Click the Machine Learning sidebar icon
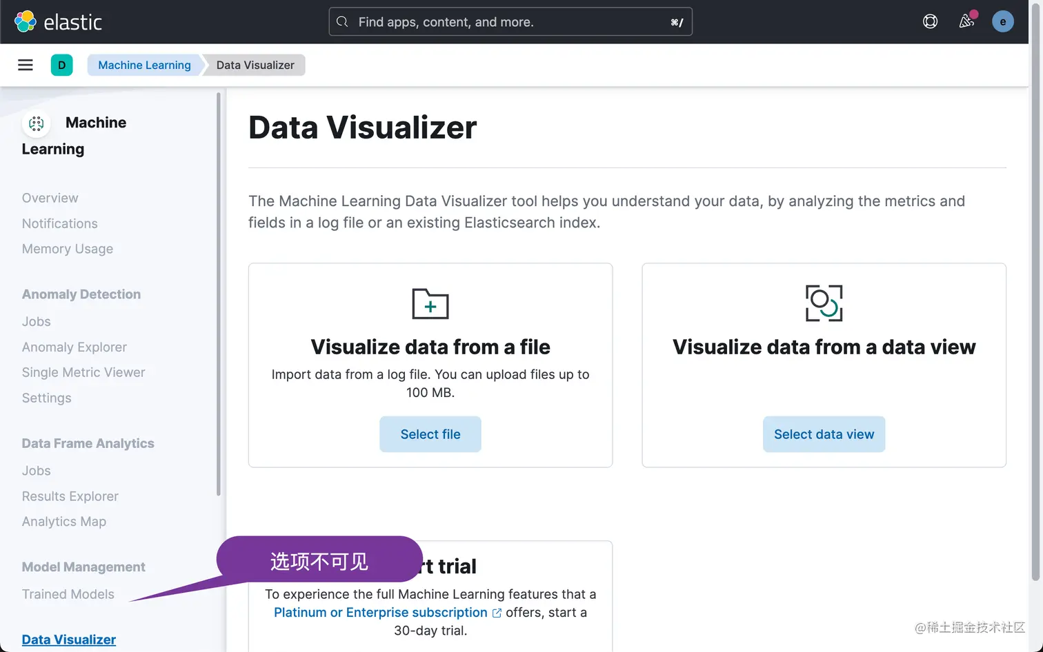The width and height of the screenshot is (1043, 652). pyautogui.click(x=37, y=123)
